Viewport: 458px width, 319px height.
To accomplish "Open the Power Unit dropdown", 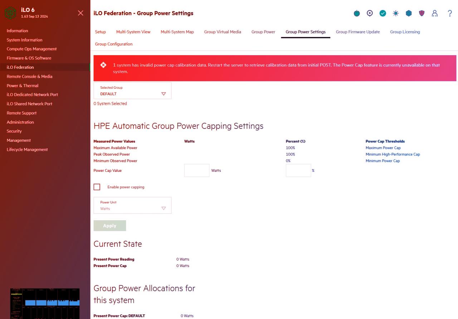I will pyautogui.click(x=132, y=206).
